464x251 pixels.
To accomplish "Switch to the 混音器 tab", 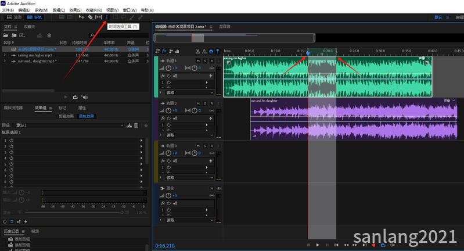I will point(225,27).
